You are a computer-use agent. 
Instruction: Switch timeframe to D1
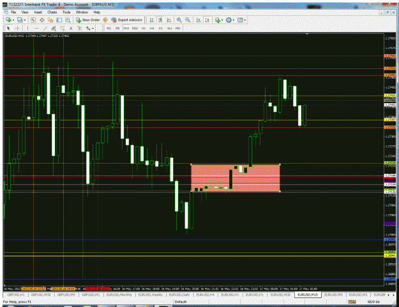click(x=161, y=29)
